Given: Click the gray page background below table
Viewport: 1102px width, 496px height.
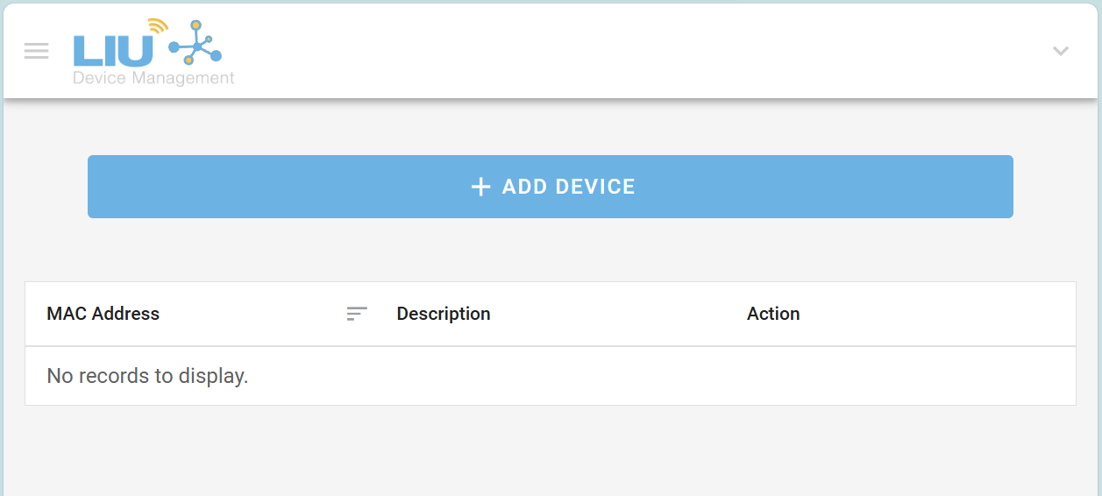Looking at the screenshot, I should click(x=551, y=451).
